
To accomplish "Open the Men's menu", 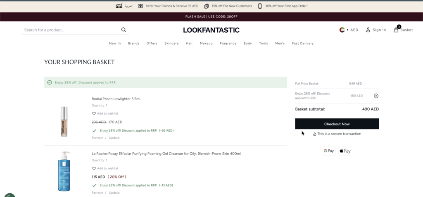I will point(280,43).
